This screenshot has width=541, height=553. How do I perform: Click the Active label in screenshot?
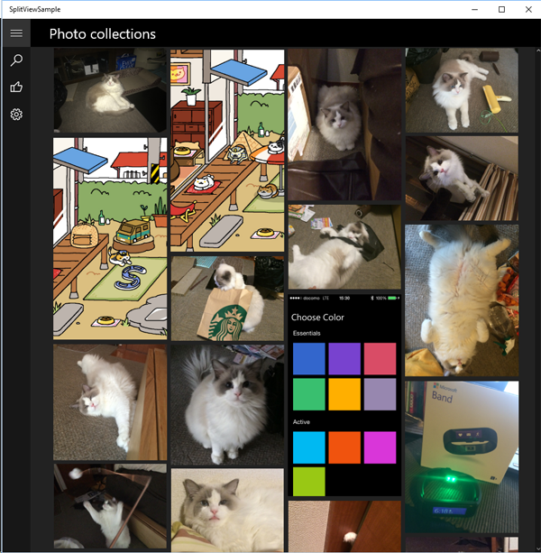click(301, 422)
